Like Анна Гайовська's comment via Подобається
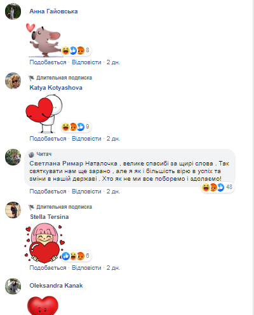This screenshot has height=315, width=254. click(48, 62)
